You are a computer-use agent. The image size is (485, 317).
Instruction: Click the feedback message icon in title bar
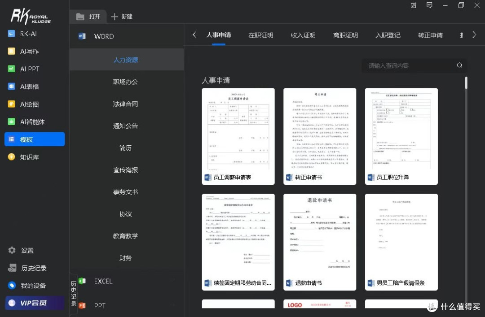(x=429, y=5)
